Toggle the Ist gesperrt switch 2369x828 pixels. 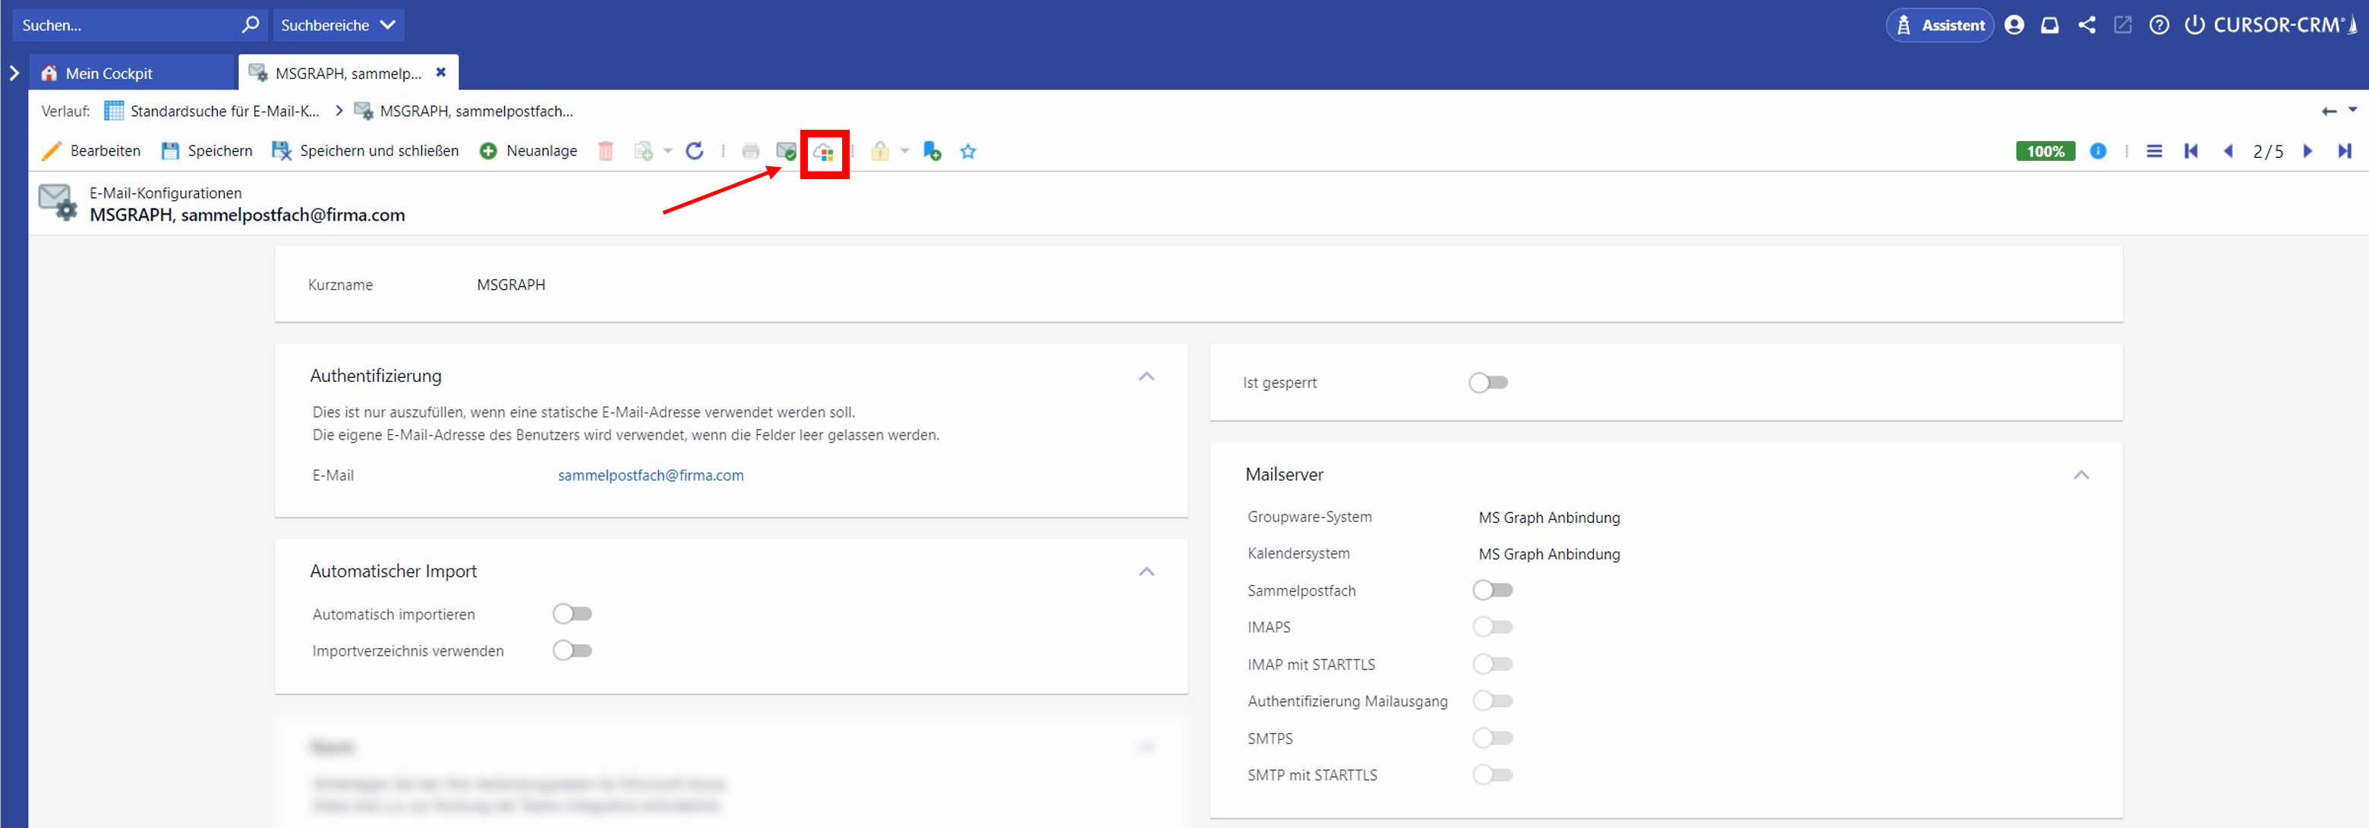(1487, 383)
